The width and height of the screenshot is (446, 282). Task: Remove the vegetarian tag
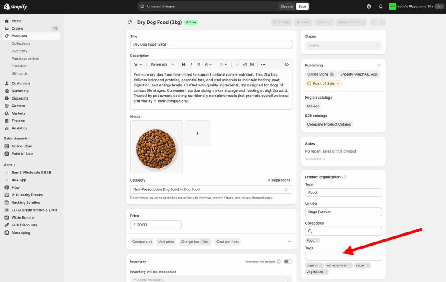[326, 272]
